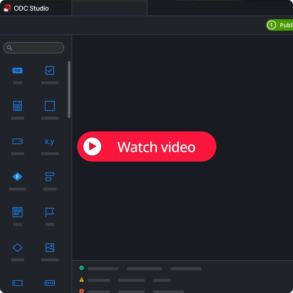Click the number 1 circle on Publish

[x=271, y=25]
